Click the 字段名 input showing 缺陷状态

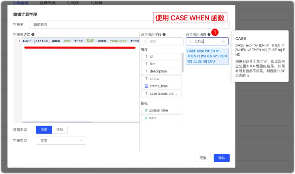tap(86, 25)
